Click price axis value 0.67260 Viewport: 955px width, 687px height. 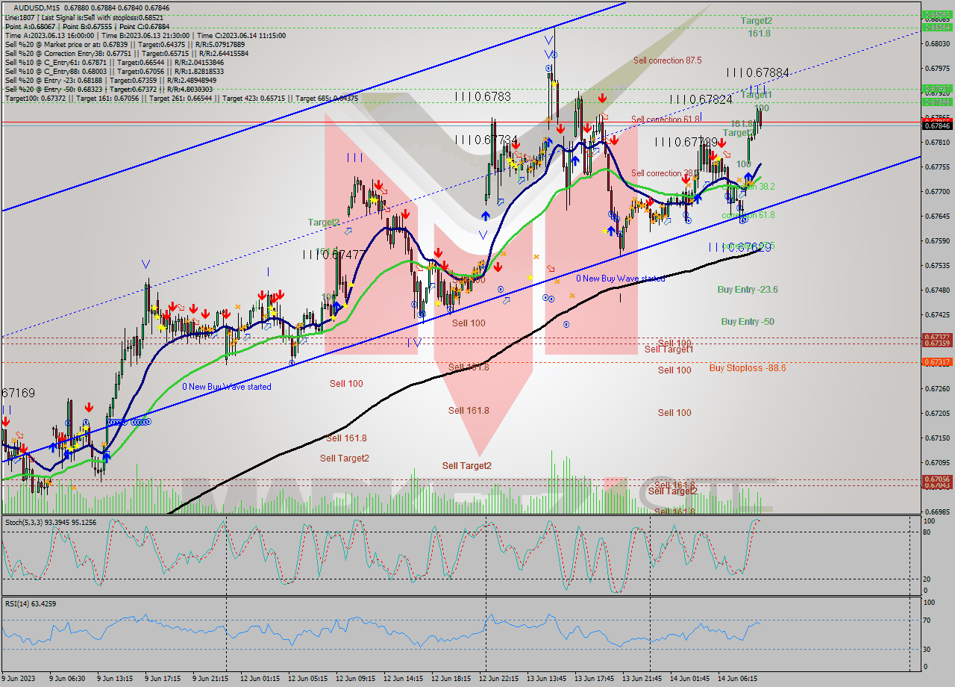tap(937, 388)
